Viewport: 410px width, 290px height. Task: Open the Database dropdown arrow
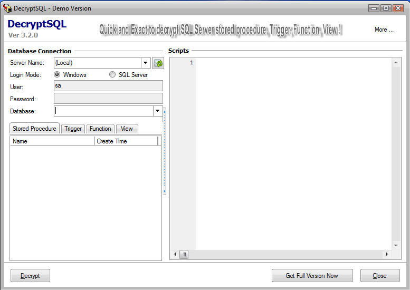pyautogui.click(x=157, y=111)
